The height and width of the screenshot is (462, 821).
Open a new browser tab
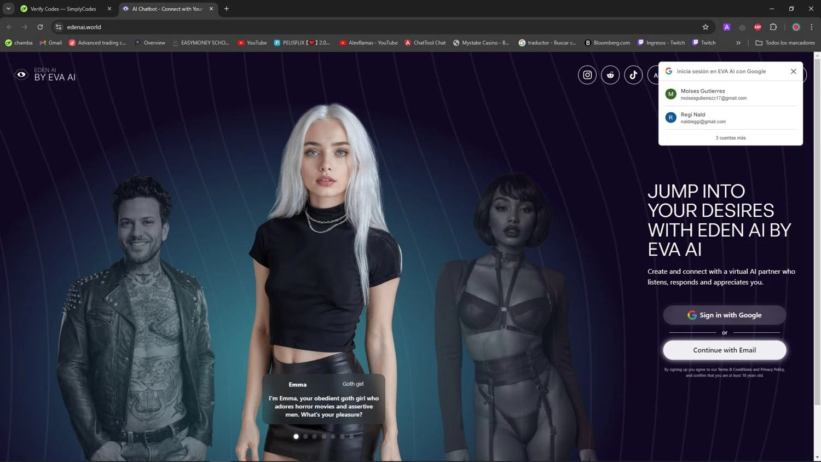(x=227, y=9)
